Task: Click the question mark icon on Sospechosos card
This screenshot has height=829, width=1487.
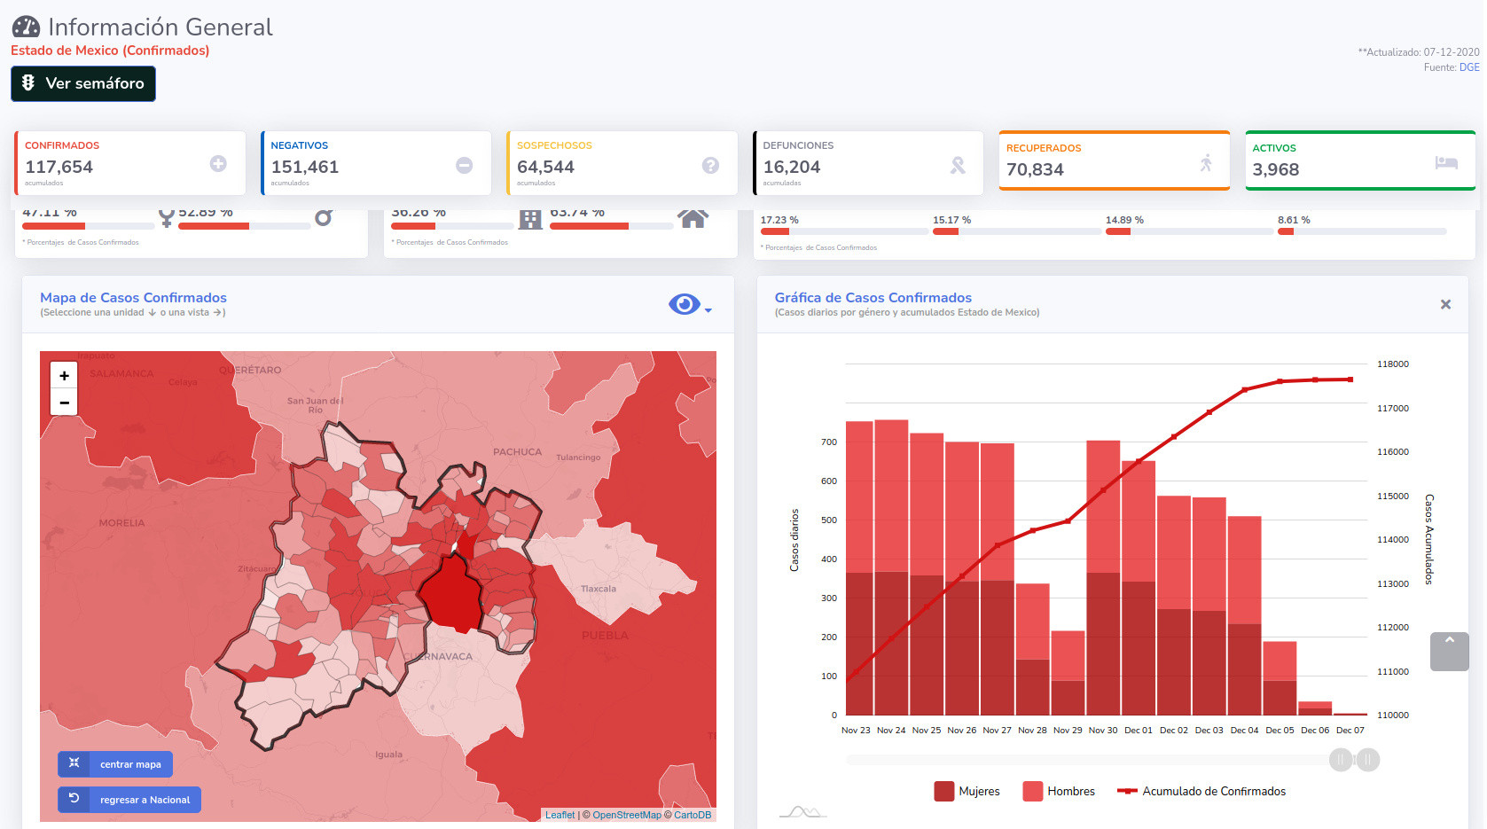Action: [710, 165]
